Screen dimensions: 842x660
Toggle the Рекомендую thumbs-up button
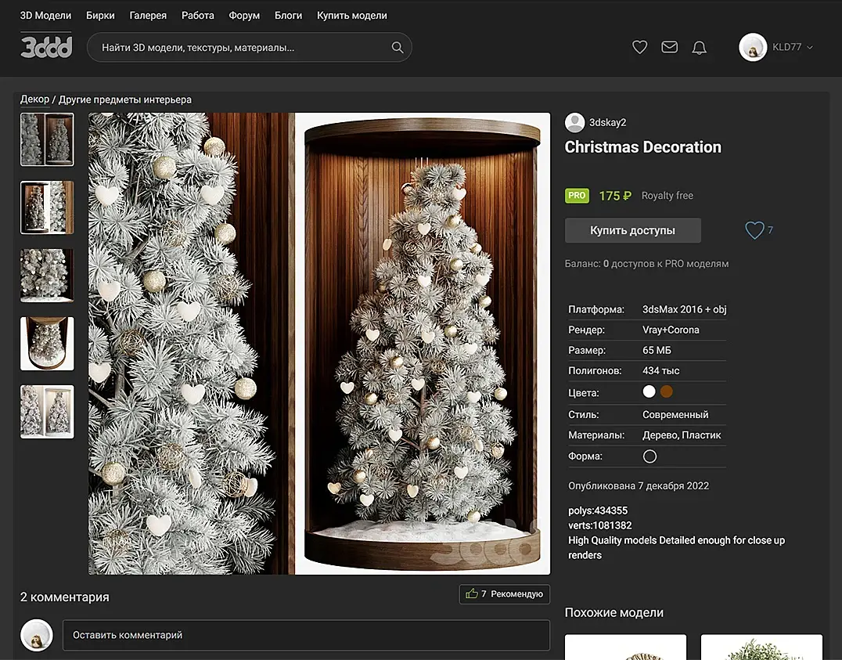pyautogui.click(x=504, y=594)
